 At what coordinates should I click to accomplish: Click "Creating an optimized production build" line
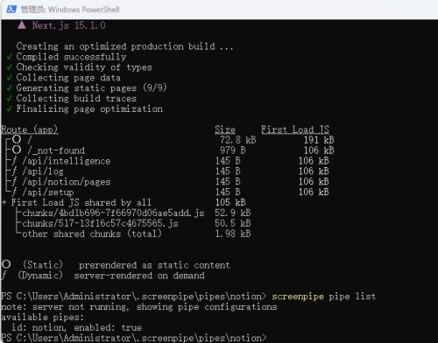point(124,46)
